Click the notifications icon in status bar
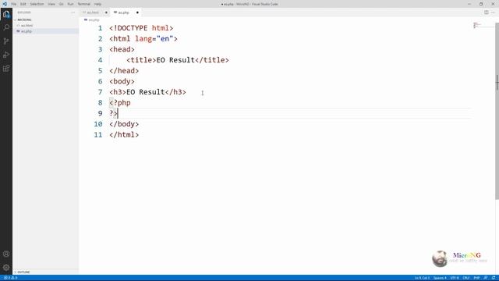This screenshot has width=499, height=281. pos(494,278)
